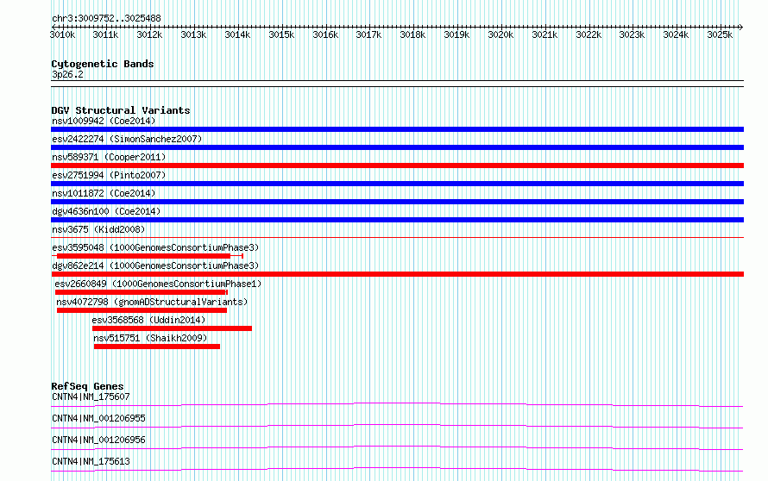
Task: Select the esv3595048 variant bar
Action: (148, 256)
